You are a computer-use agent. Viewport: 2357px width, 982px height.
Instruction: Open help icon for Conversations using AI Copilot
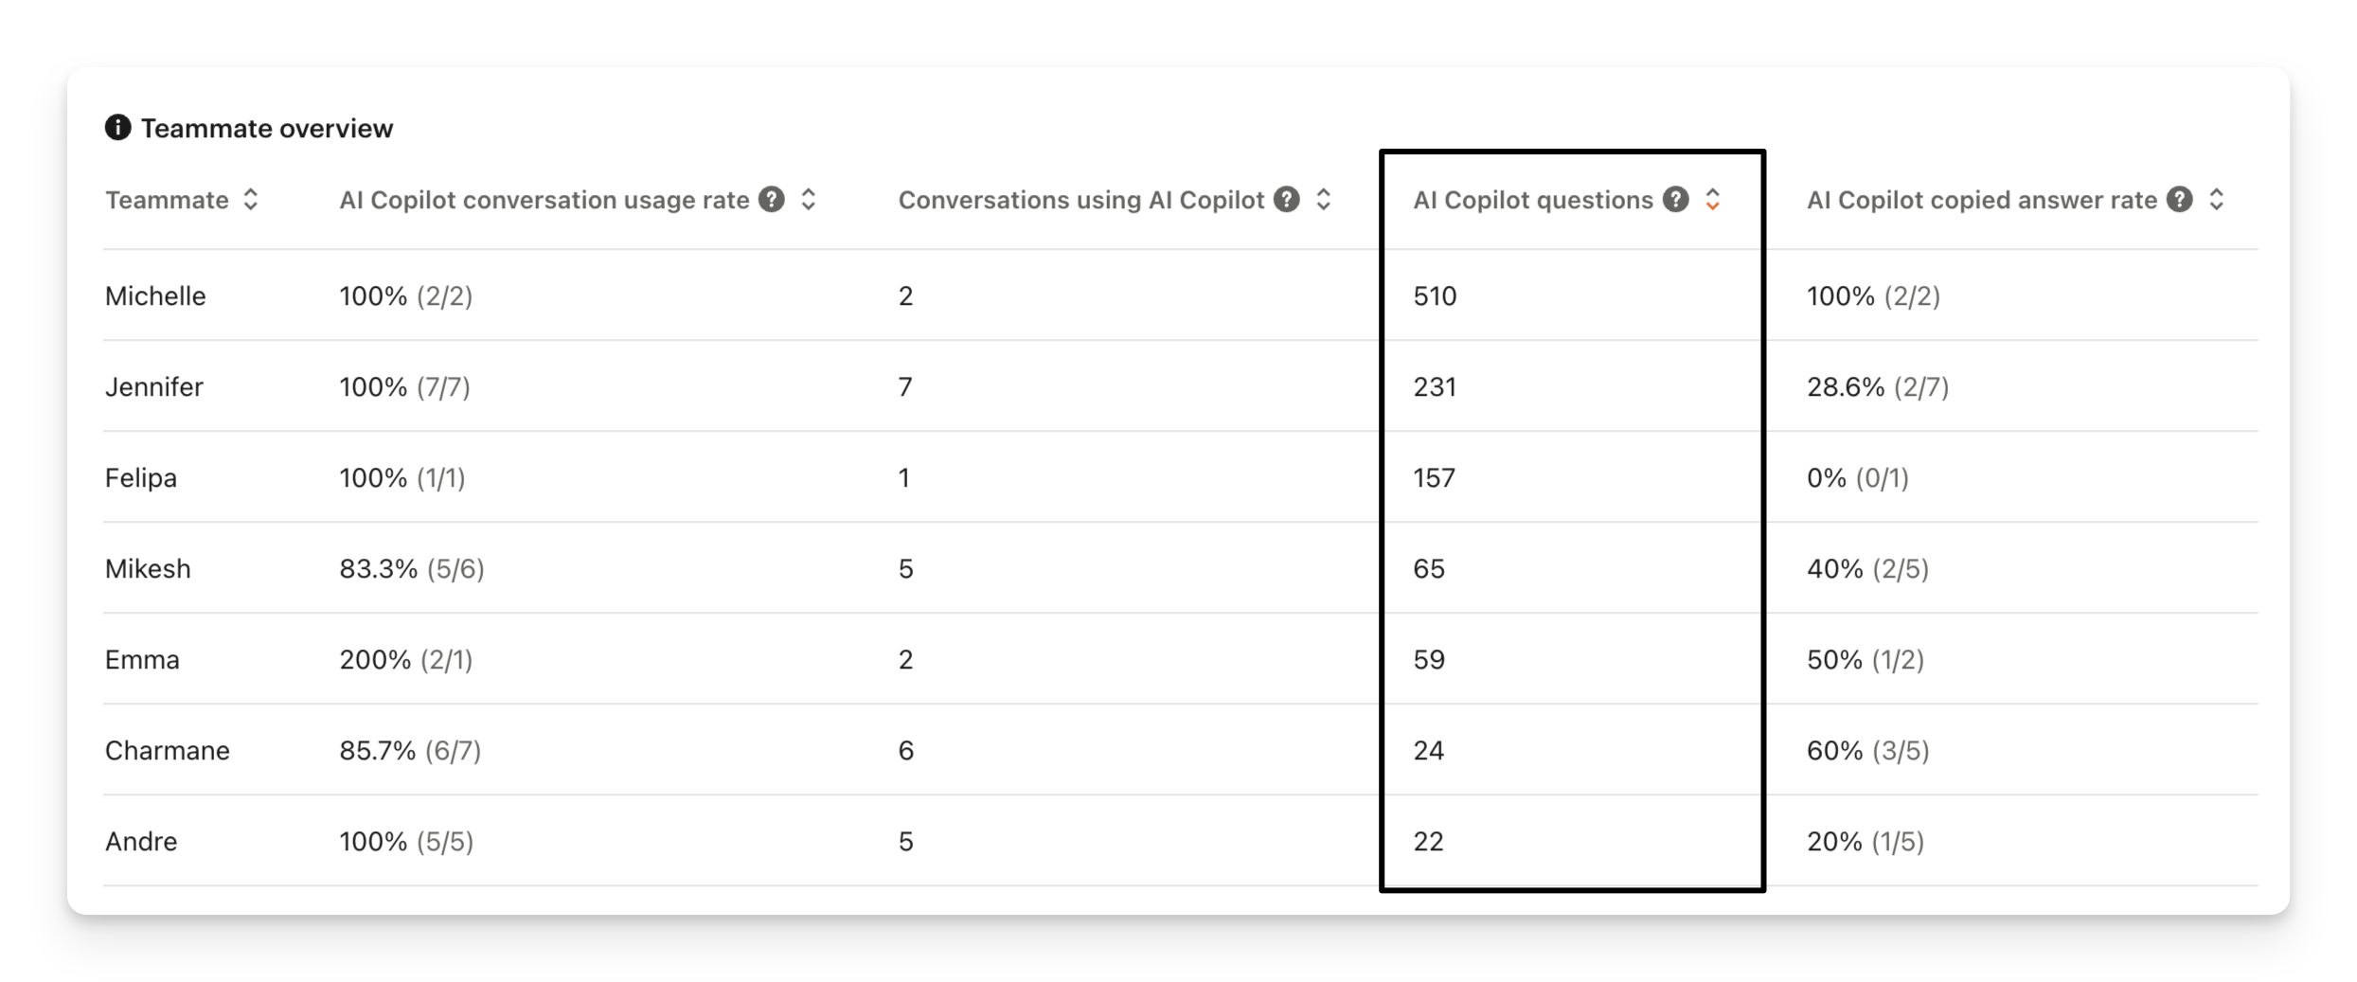1287,200
